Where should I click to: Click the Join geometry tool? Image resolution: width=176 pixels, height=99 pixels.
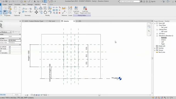point(24,12)
